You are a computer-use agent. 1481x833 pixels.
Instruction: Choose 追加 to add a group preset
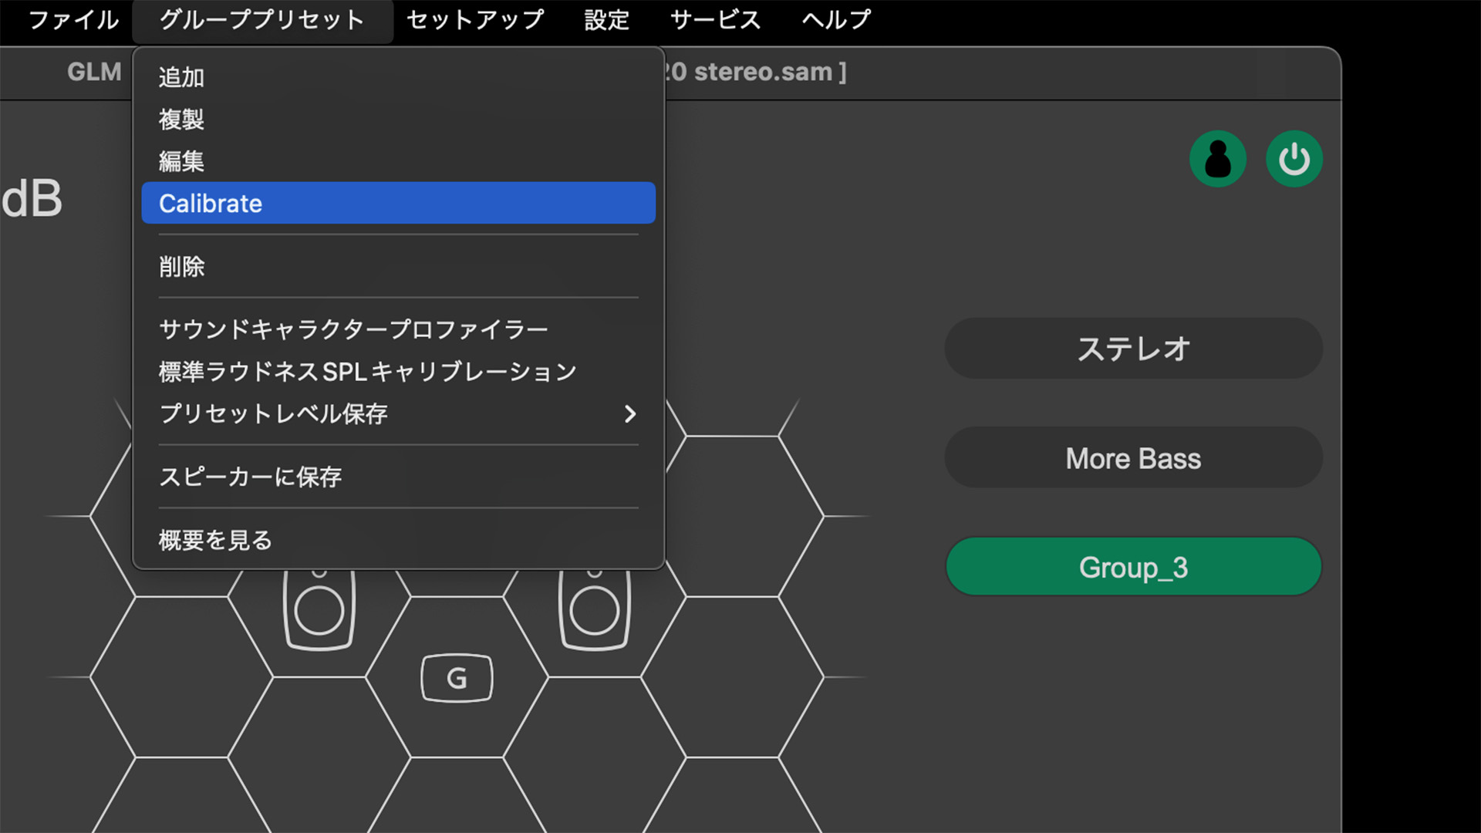click(x=180, y=76)
